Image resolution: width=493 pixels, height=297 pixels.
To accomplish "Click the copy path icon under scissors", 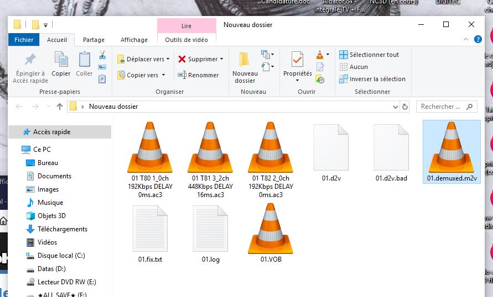I will [x=102, y=67].
